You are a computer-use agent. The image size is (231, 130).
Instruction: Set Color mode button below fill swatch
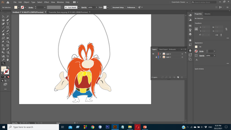click(3, 77)
